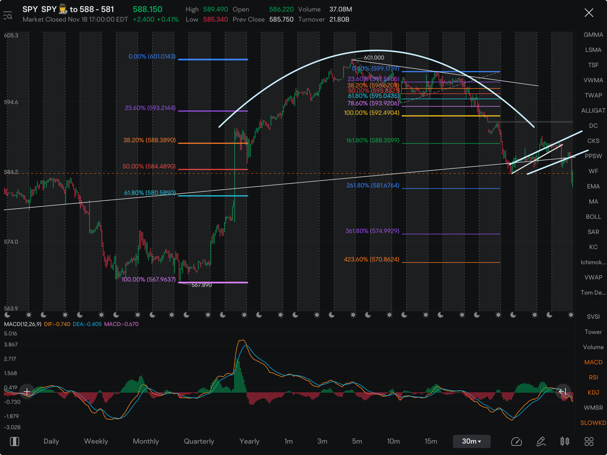
Task: Enable the VWMA indicator
Action: click(x=593, y=80)
